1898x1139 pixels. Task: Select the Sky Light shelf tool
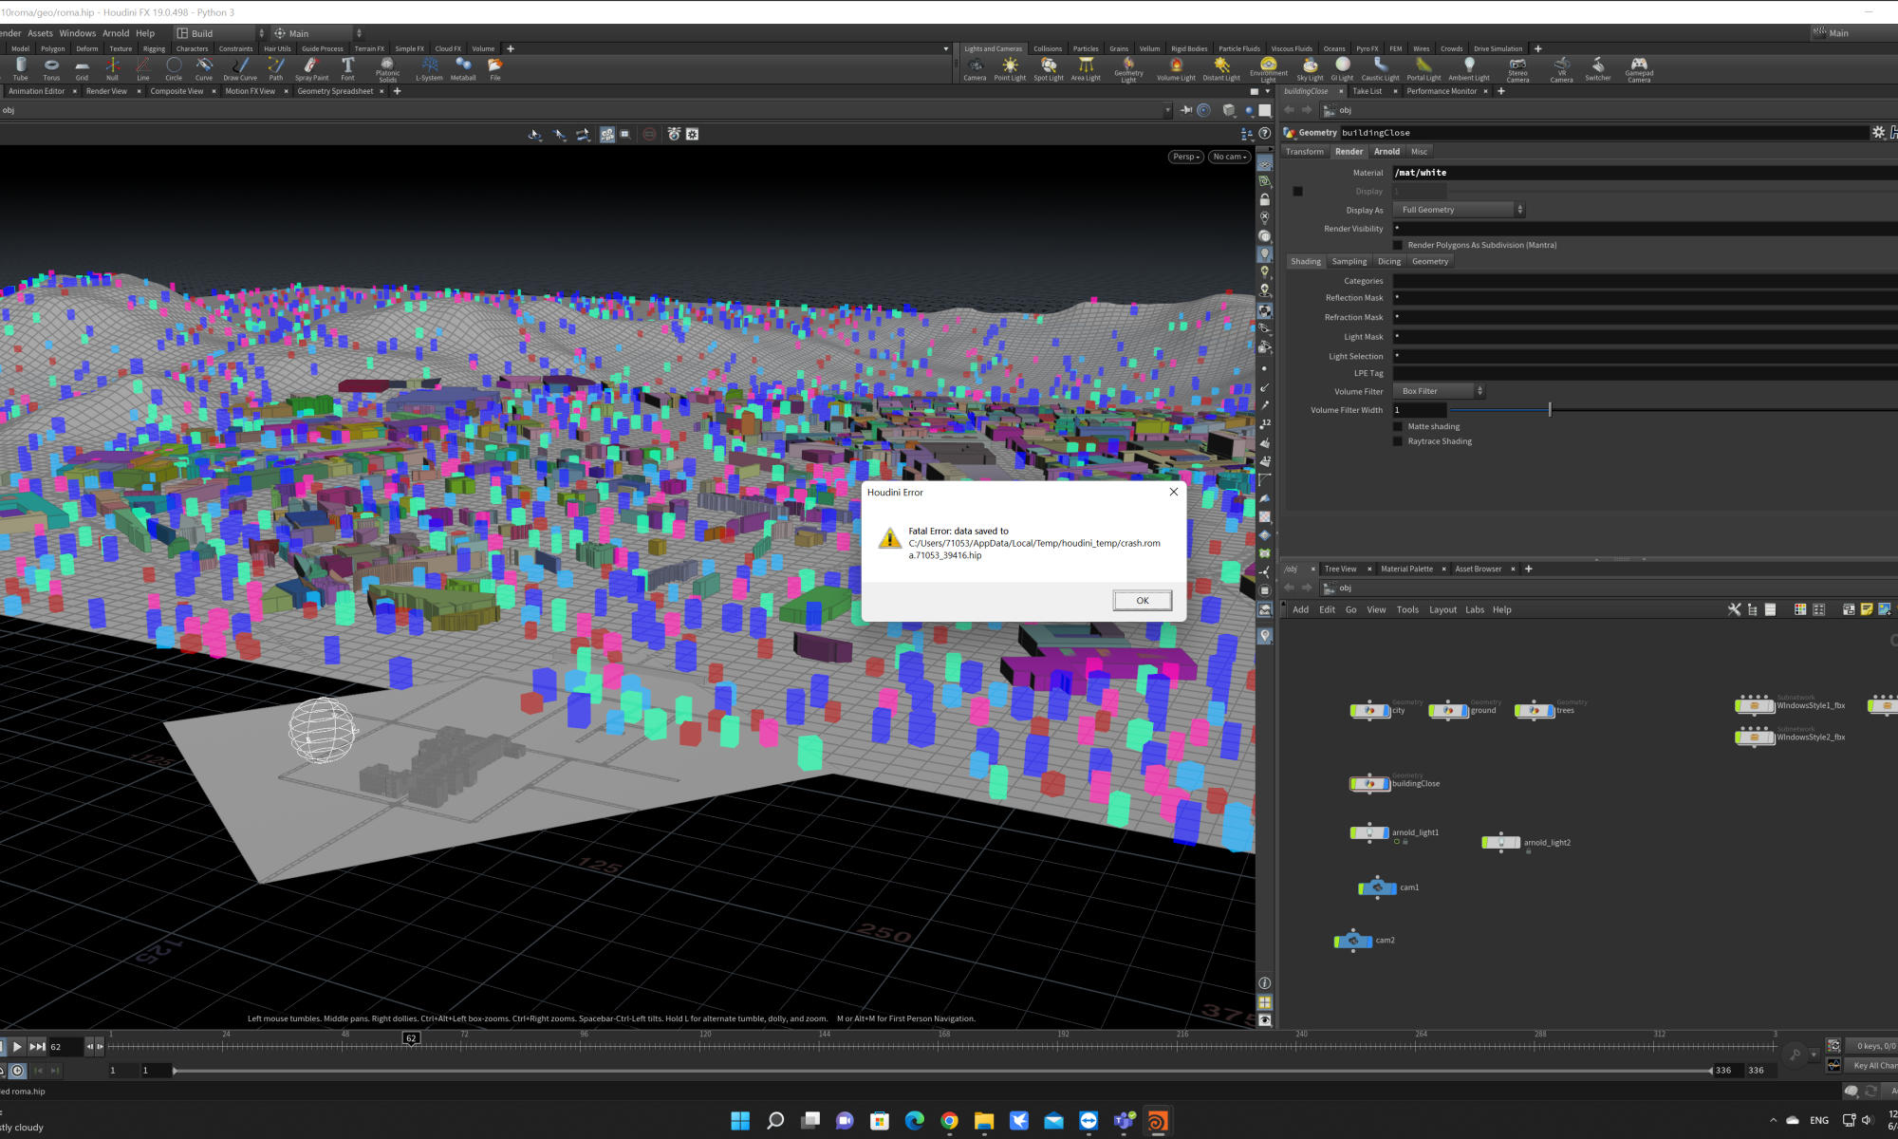(x=1310, y=68)
